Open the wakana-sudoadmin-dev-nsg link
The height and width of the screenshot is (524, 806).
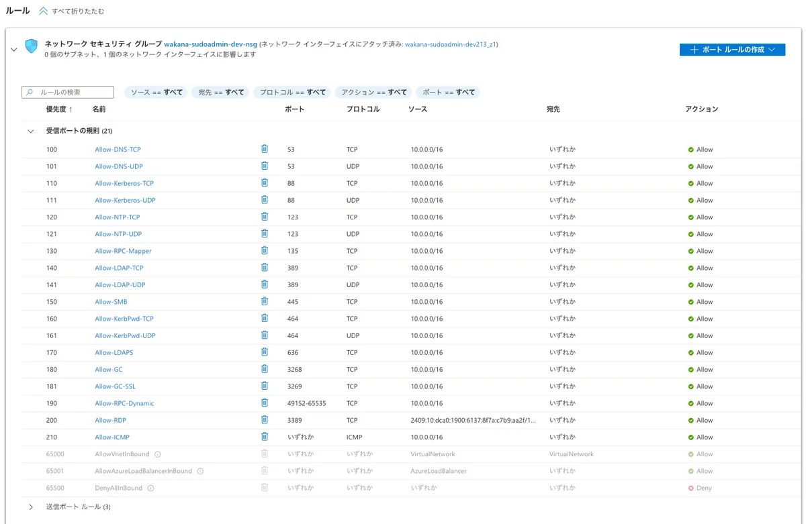click(210, 44)
